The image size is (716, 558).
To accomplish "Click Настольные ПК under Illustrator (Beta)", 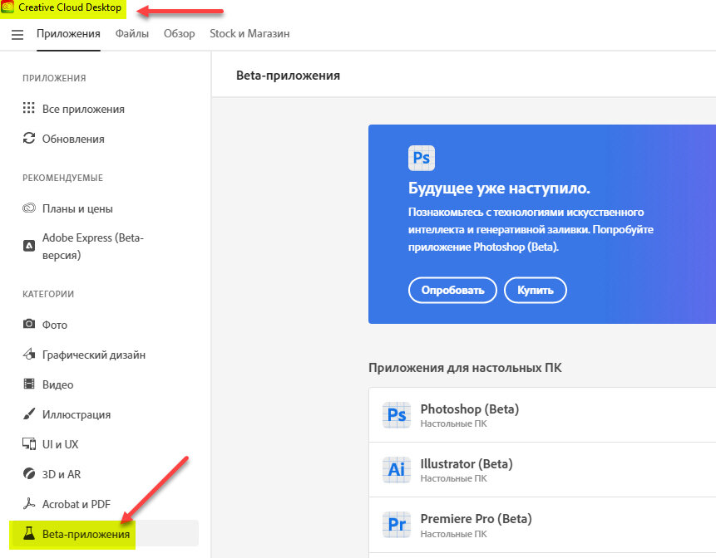I will tap(453, 478).
